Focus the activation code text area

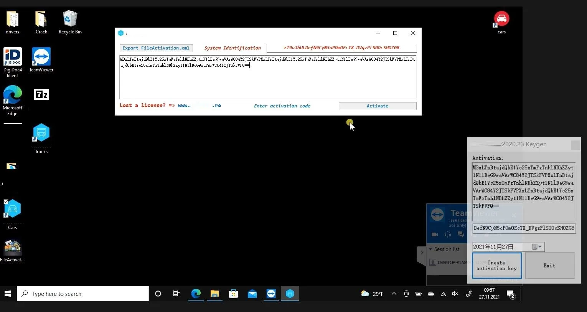(x=268, y=77)
